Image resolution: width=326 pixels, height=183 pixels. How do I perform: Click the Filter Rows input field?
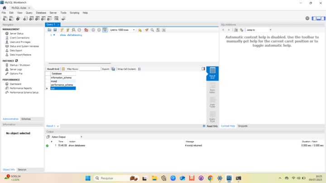pyautogui.click(x=90, y=69)
